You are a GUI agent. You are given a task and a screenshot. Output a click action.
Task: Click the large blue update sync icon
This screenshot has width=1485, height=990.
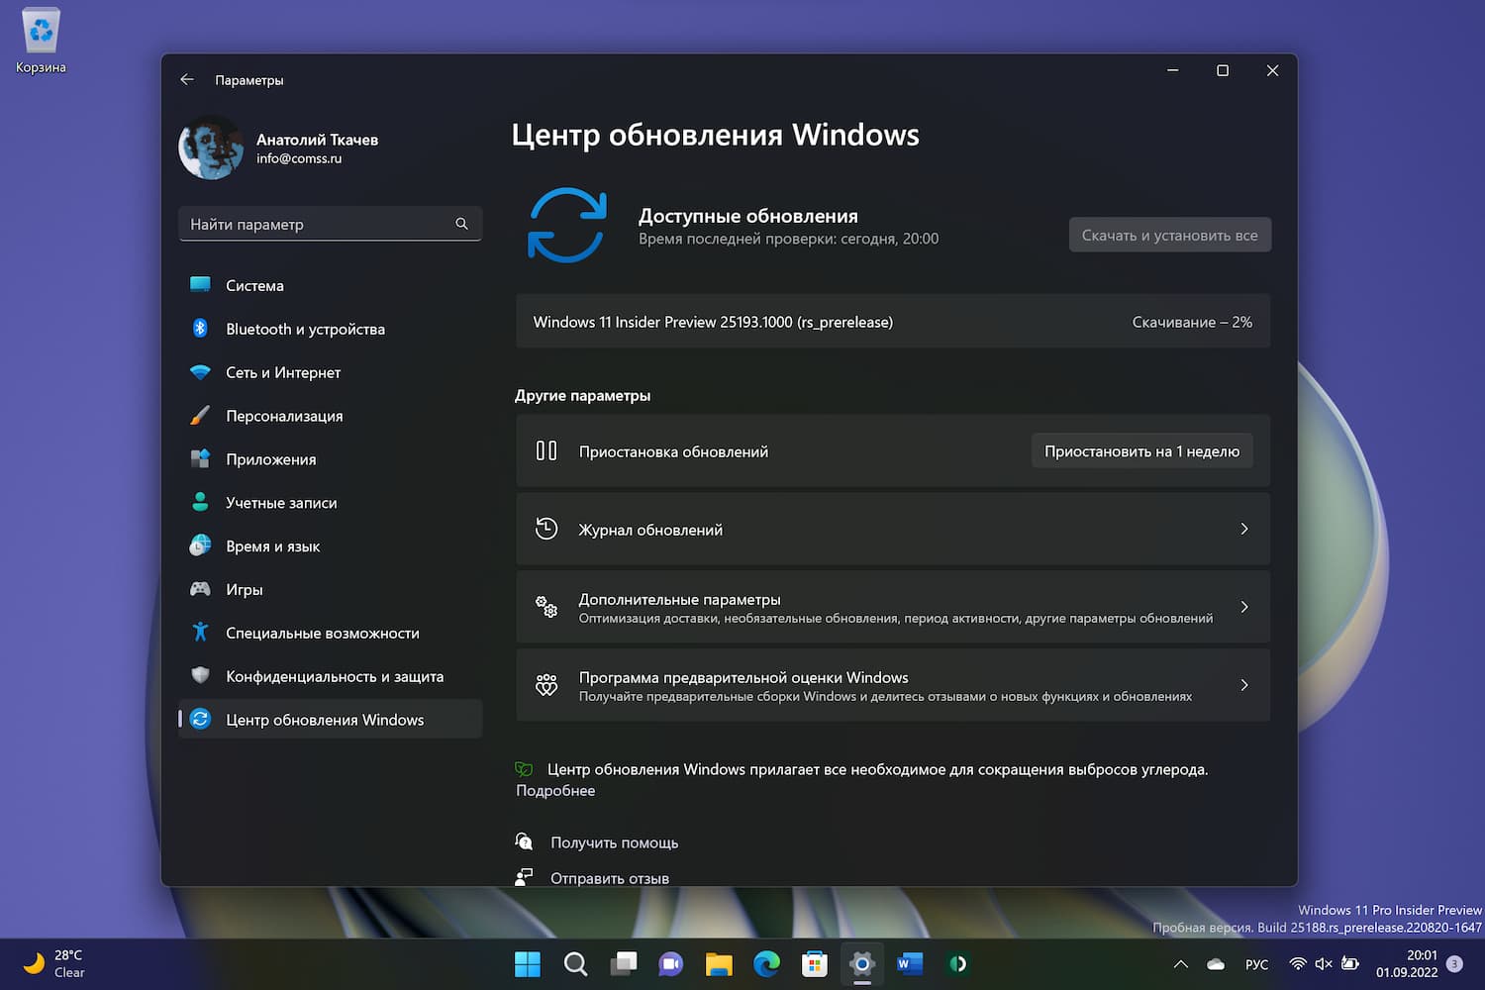(x=567, y=226)
